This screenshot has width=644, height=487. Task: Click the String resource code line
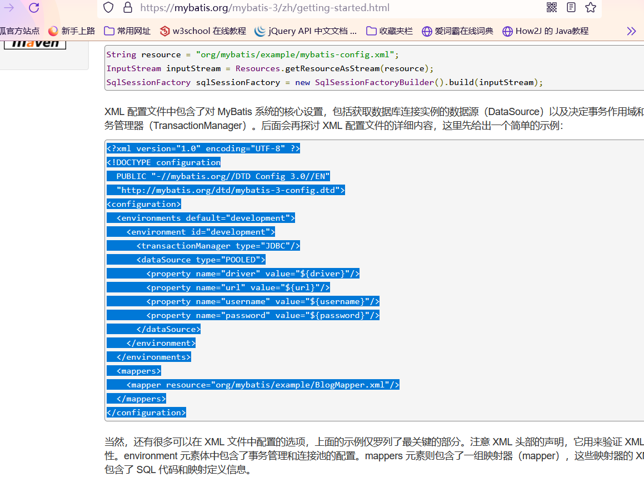tap(252, 54)
